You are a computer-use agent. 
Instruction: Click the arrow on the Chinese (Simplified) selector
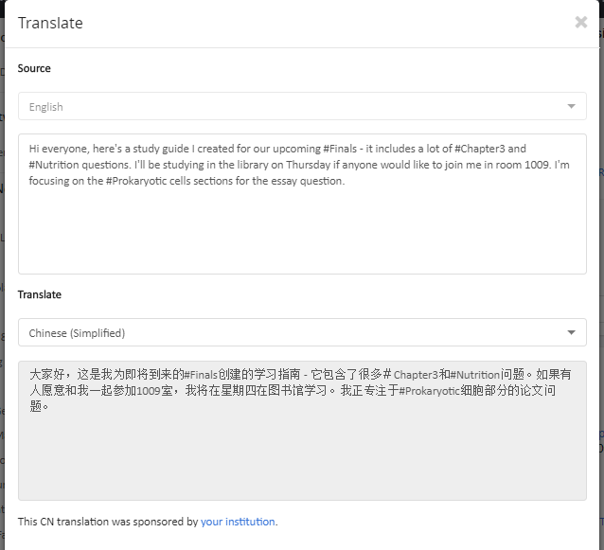click(571, 332)
